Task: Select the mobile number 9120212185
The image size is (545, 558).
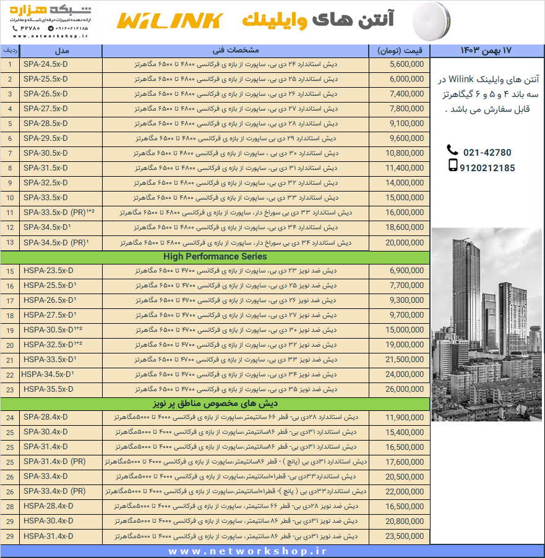Action: click(x=487, y=168)
